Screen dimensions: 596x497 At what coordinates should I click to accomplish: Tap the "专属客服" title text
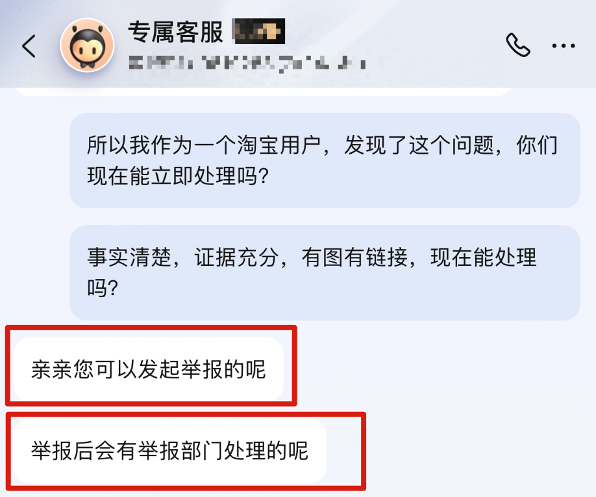[175, 32]
